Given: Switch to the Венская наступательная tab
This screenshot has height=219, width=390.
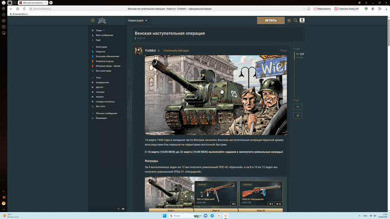Looking at the screenshot, I should 33,3.
